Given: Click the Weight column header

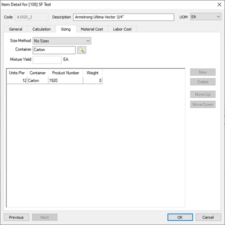Looking at the screenshot, I should click(x=92, y=73).
